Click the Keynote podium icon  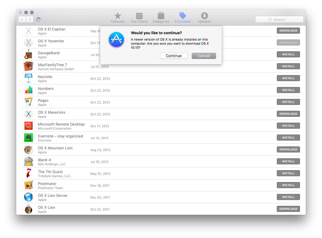pyautogui.click(x=29, y=78)
